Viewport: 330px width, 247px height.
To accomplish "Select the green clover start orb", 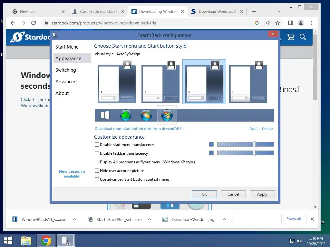I will [x=126, y=115].
